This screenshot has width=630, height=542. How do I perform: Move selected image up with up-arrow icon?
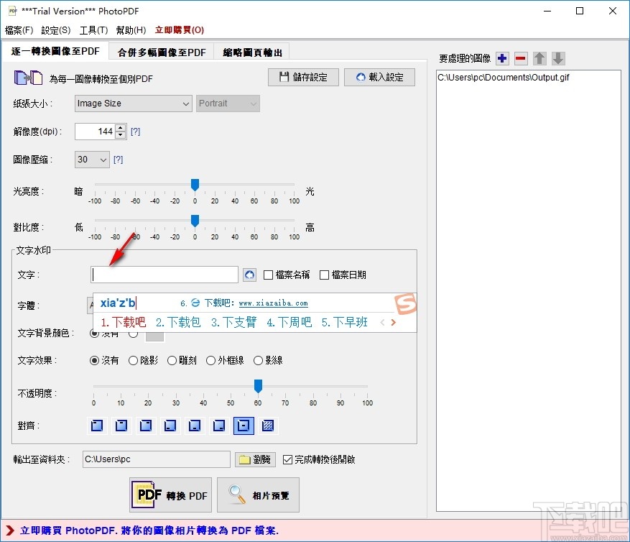(539, 58)
